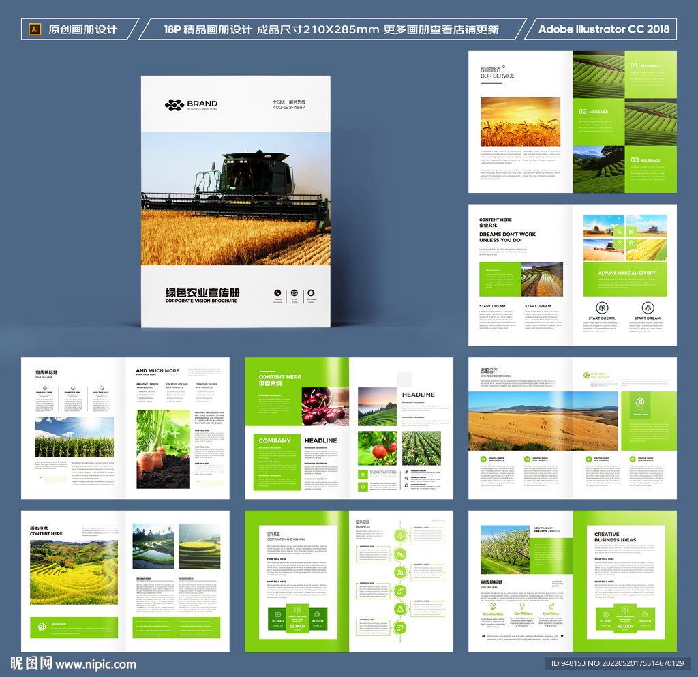698x677 pixels.
Task: Click the signal circle icon above left START DREAM
Action: [x=602, y=307]
